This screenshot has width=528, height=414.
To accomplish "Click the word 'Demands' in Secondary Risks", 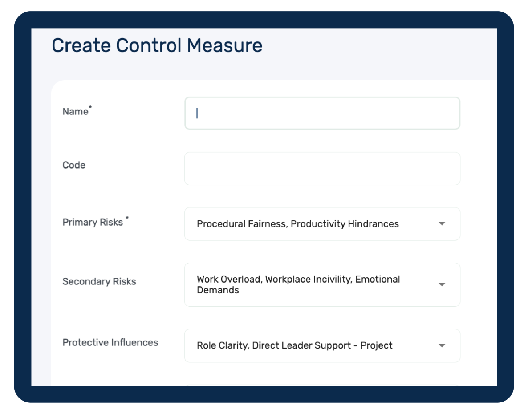I will pos(218,290).
